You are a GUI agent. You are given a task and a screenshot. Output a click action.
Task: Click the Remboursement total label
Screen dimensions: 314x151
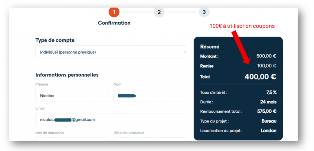pos(221,111)
